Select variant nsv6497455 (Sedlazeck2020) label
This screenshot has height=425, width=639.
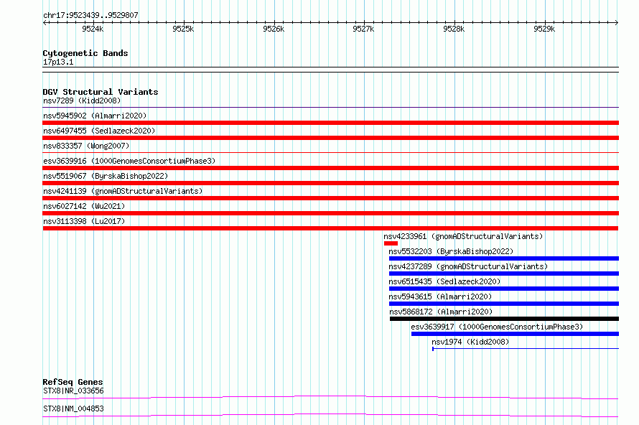[99, 131]
